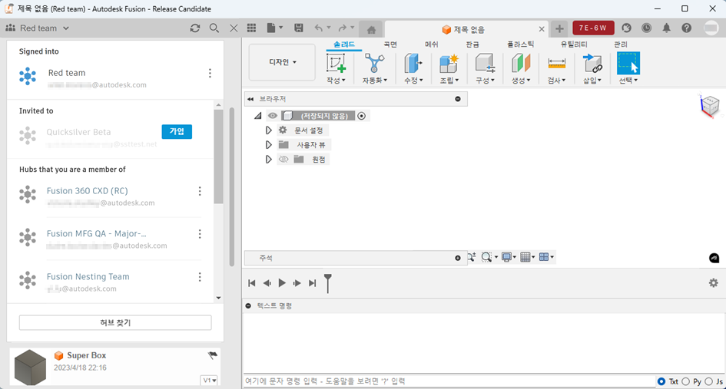This screenshot has width=726, height=389.
Task: Select the Js command mode
Action: point(709,381)
